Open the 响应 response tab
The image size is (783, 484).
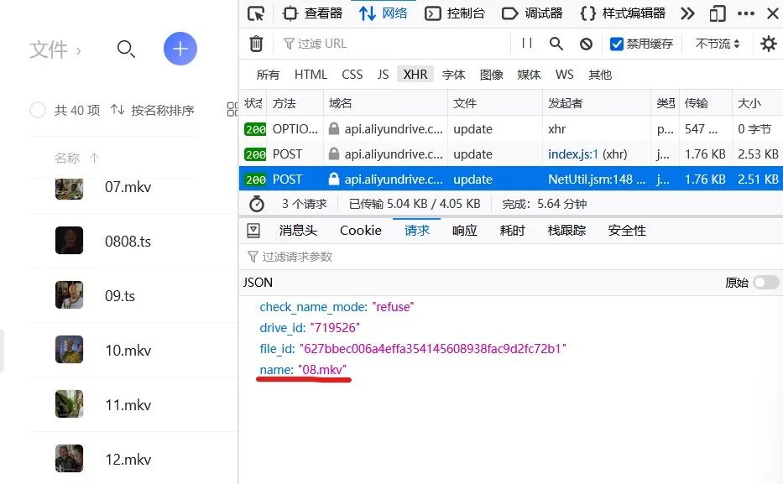click(x=464, y=229)
